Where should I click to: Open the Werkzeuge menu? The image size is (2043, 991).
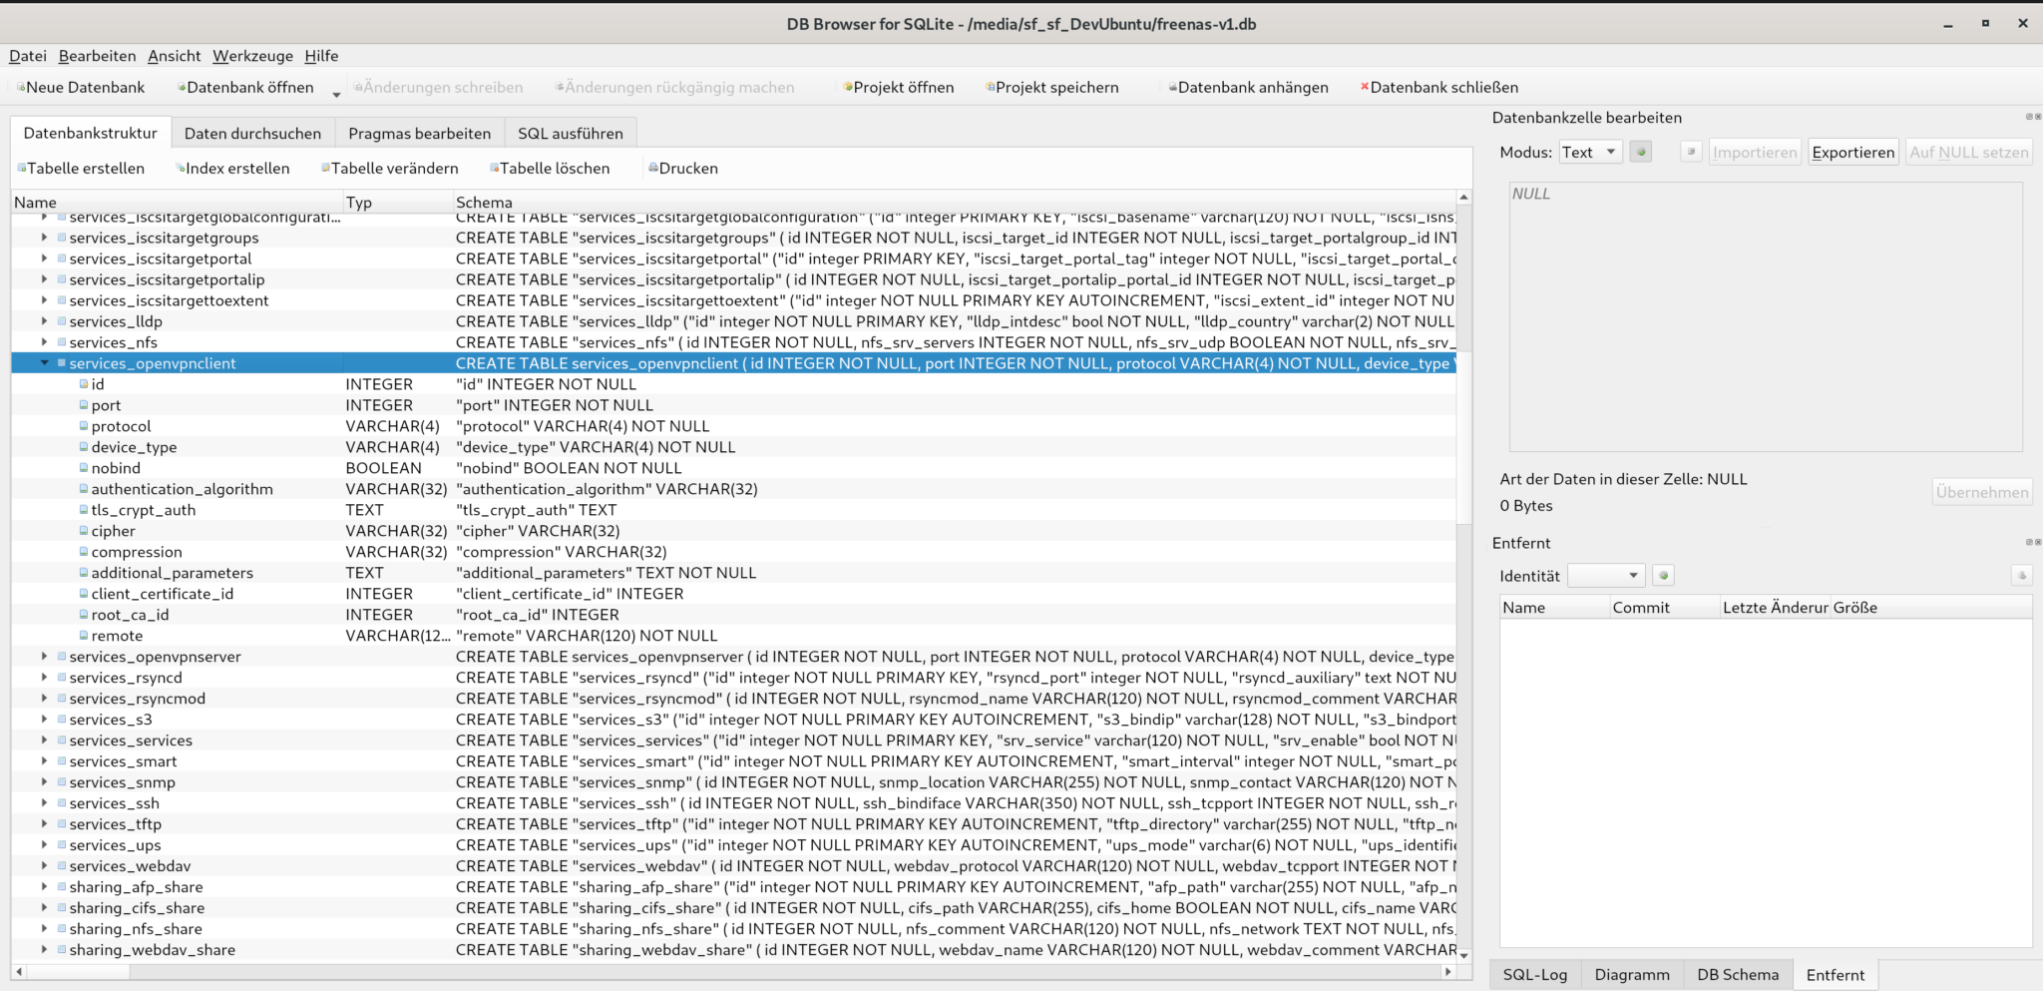(251, 56)
